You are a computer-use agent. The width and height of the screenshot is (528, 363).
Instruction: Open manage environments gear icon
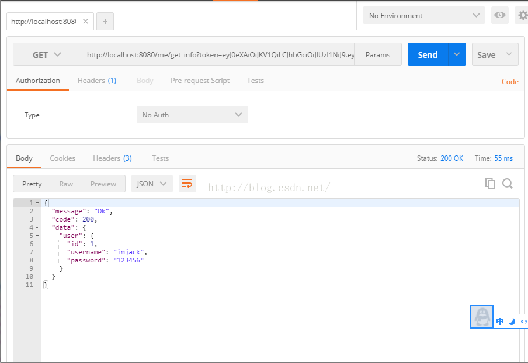[522, 15]
